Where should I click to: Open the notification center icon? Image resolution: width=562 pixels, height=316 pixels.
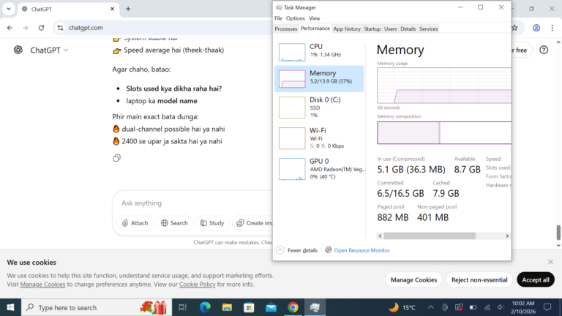[x=547, y=307]
